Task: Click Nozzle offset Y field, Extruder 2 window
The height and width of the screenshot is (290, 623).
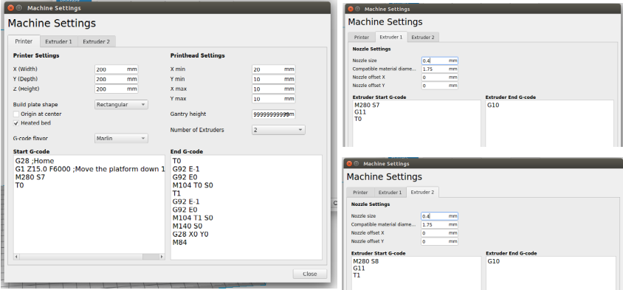Action: tap(439, 241)
